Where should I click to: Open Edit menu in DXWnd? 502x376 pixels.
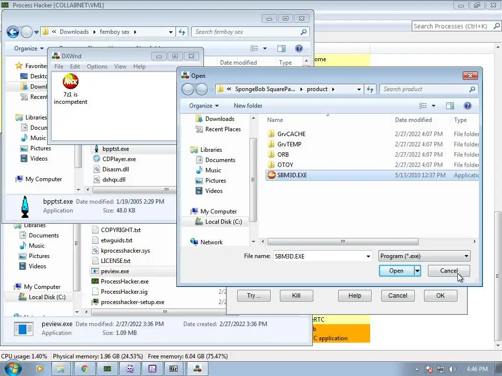(x=75, y=67)
